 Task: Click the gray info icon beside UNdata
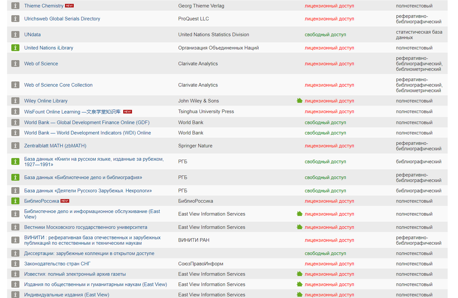click(x=15, y=35)
